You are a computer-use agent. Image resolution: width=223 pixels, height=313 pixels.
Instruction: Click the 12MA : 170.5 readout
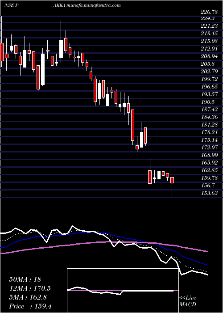coord(30,288)
